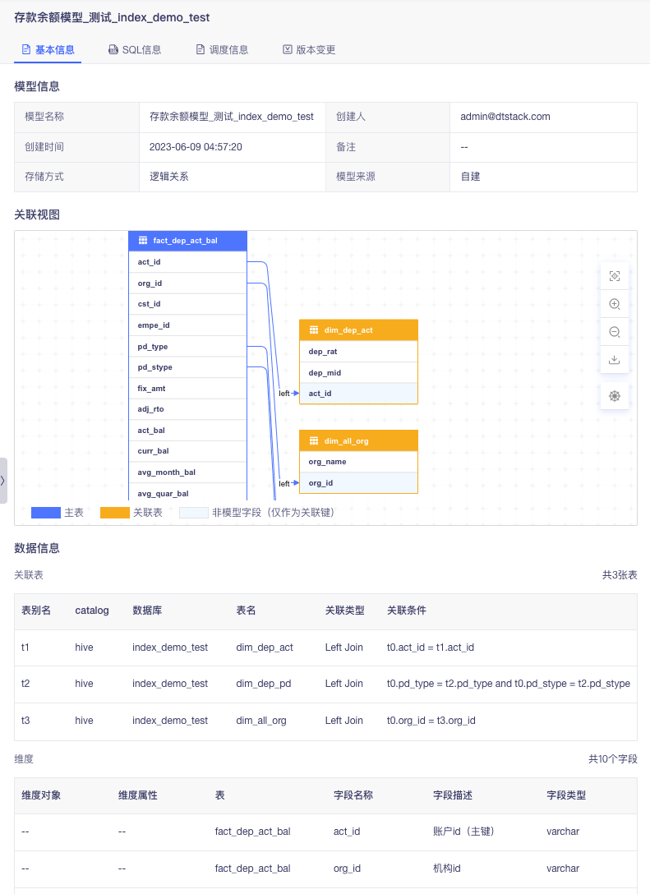Click the cst_id field in main table
Screen dimensions: 650x894
187,304
